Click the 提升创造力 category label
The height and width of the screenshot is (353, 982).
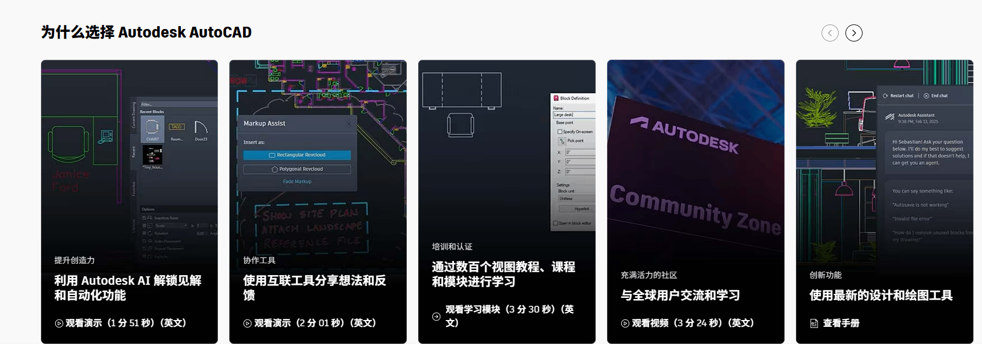coord(75,260)
